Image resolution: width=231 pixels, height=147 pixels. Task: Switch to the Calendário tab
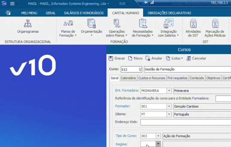pyautogui.click(x=128, y=78)
